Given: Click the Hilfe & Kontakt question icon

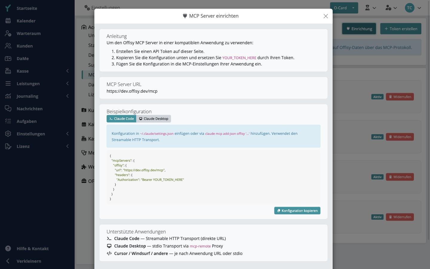Looking at the screenshot, I should 8,249.
